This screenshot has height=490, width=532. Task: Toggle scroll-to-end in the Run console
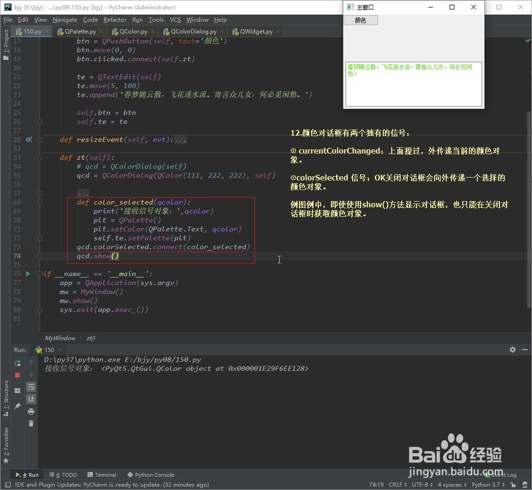31,399
